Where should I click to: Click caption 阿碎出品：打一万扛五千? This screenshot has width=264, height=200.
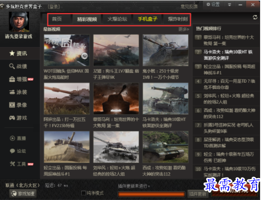65,123
